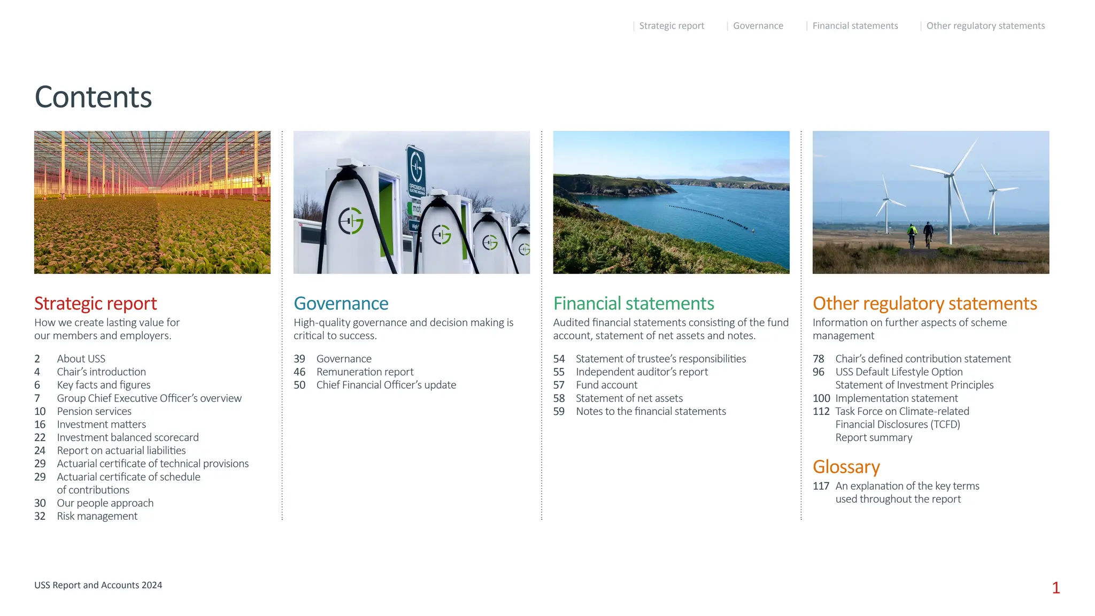Open Investment balanced scorecard entry
The width and height of the screenshot is (1095, 616).
click(x=128, y=437)
